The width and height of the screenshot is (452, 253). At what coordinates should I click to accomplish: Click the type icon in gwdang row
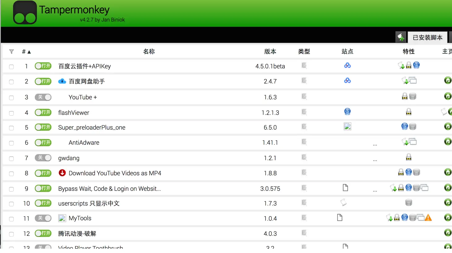[304, 157]
